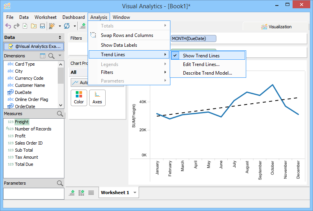
Task: Click the Trend Lines menu entry
Action: tap(129, 55)
